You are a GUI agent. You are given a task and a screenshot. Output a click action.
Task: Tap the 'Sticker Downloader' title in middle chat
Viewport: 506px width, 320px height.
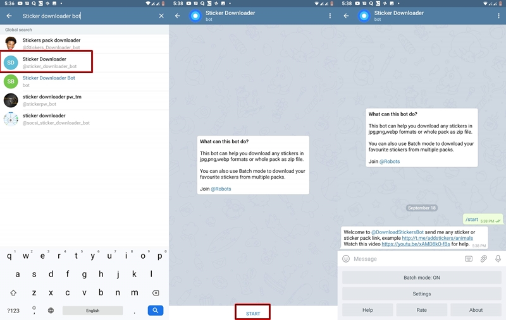point(230,13)
